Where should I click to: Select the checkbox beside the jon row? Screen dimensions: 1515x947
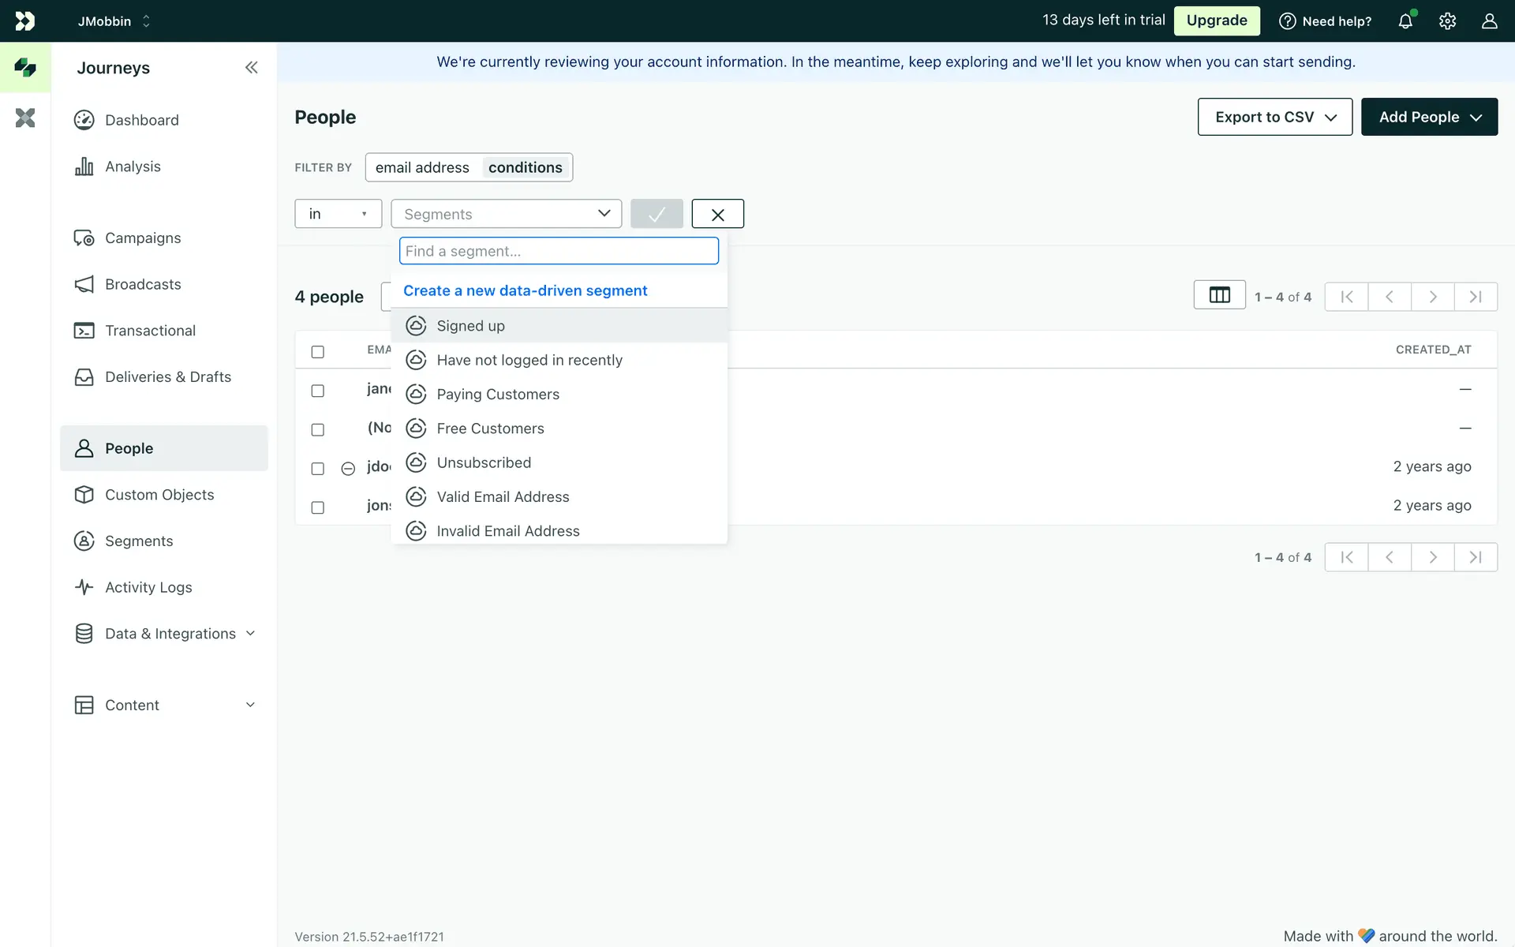coord(317,507)
